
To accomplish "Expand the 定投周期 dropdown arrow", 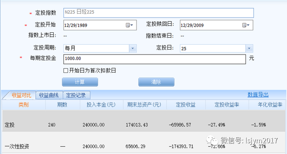I will pyautogui.click(x=133, y=48).
